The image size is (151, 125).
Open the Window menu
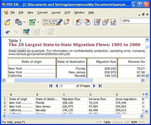79,12
